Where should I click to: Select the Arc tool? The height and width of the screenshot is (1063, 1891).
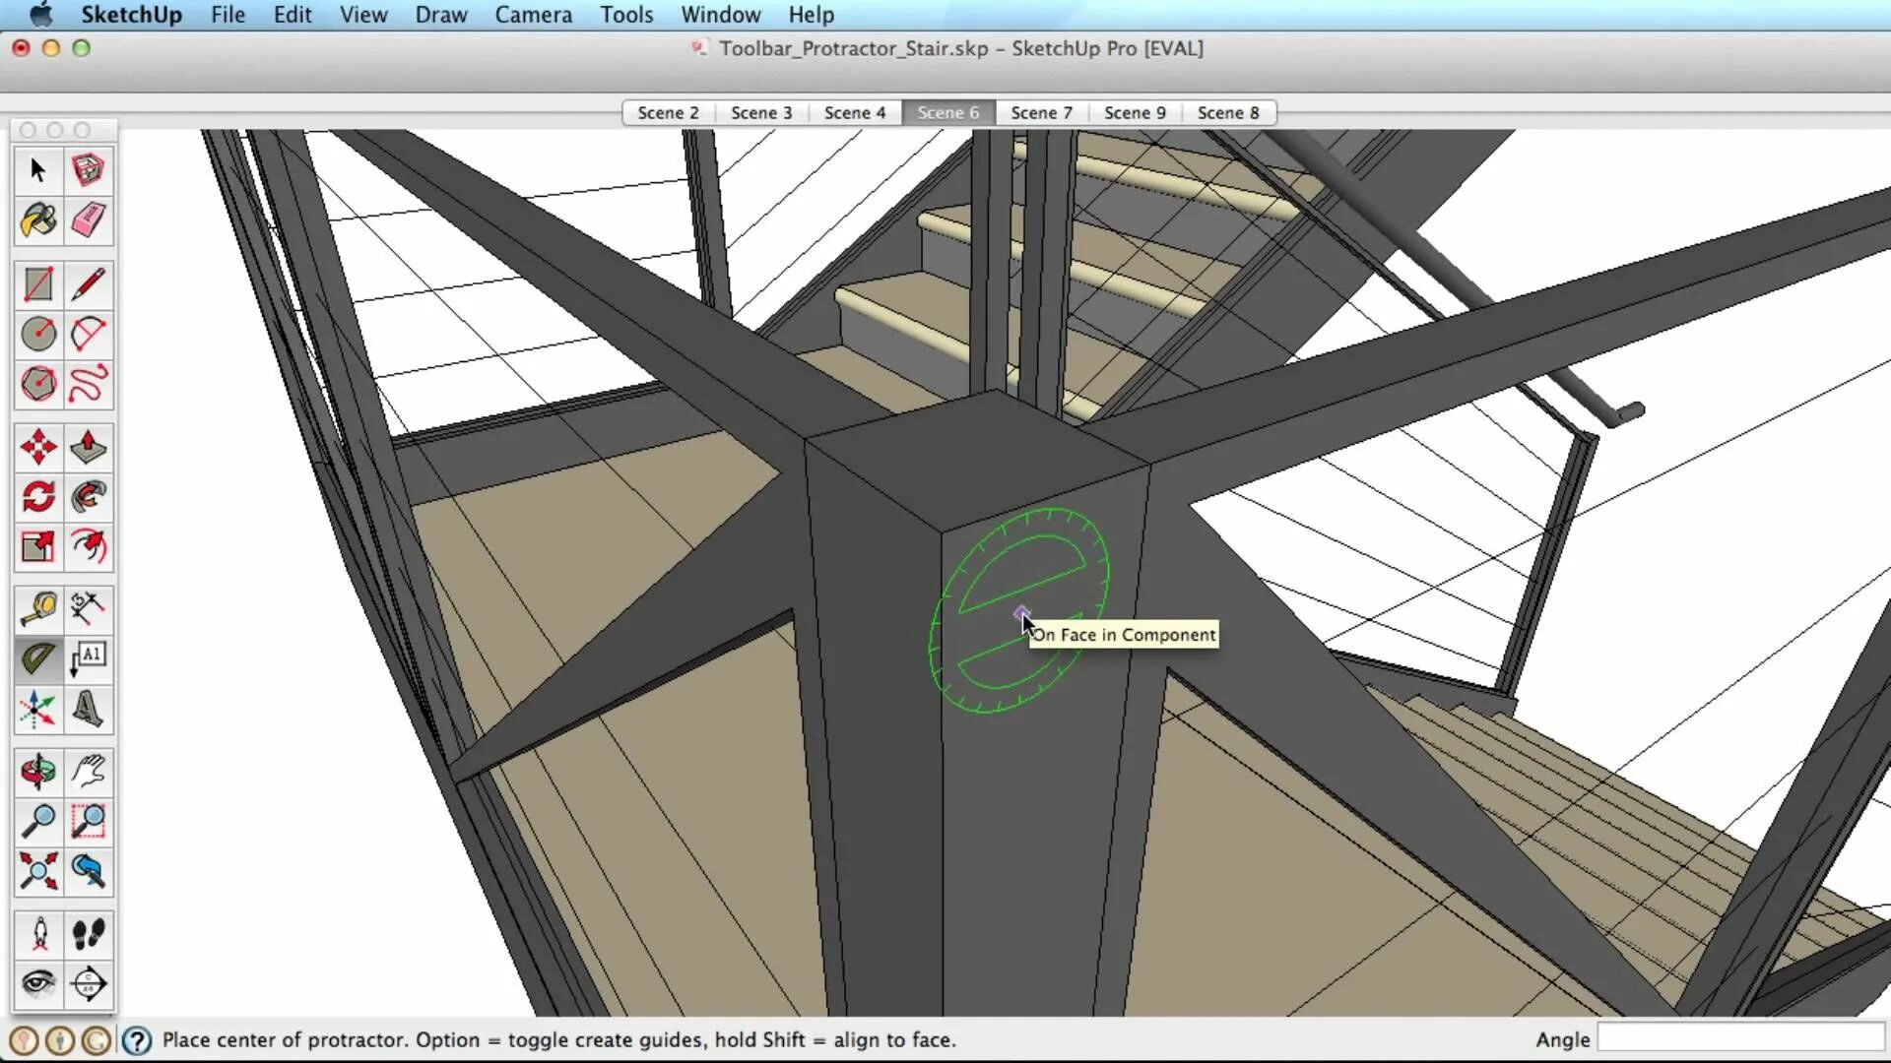point(89,335)
